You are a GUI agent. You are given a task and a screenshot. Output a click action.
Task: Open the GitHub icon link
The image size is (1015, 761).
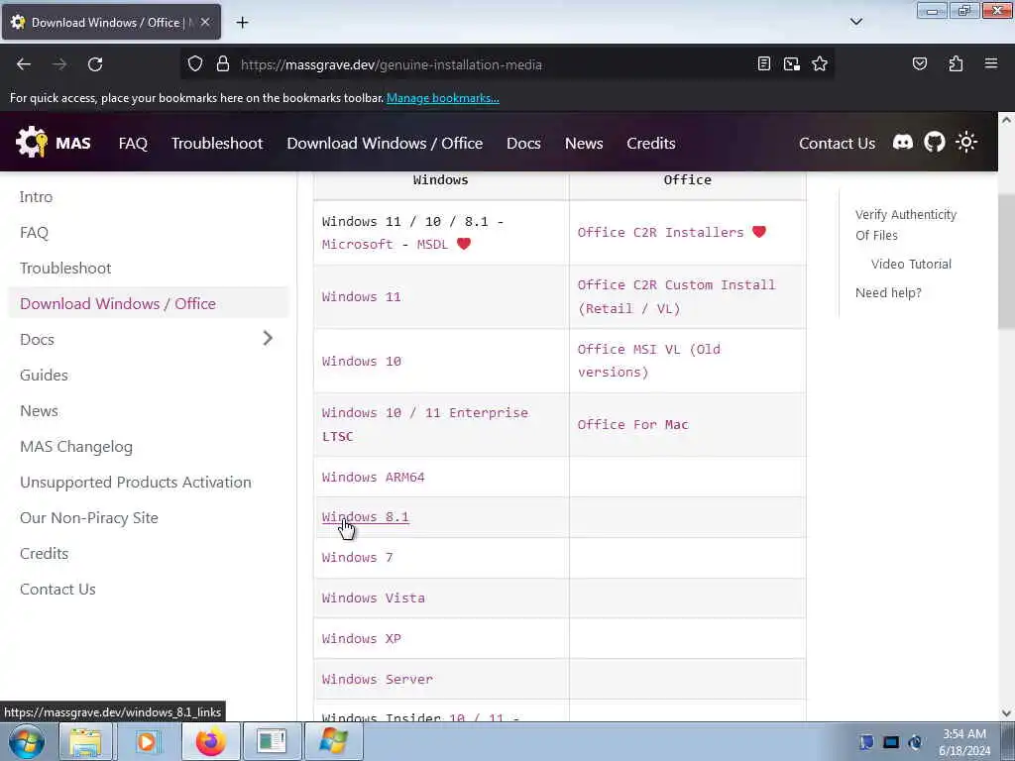(934, 142)
